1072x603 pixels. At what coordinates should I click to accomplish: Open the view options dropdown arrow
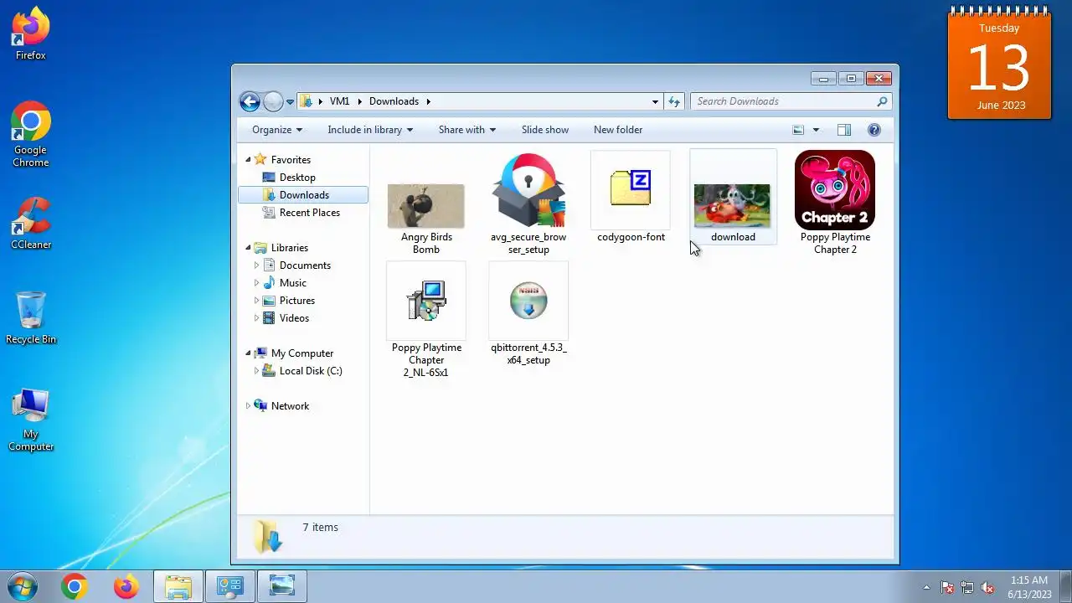pyautogui.click(x=816, y=130)
